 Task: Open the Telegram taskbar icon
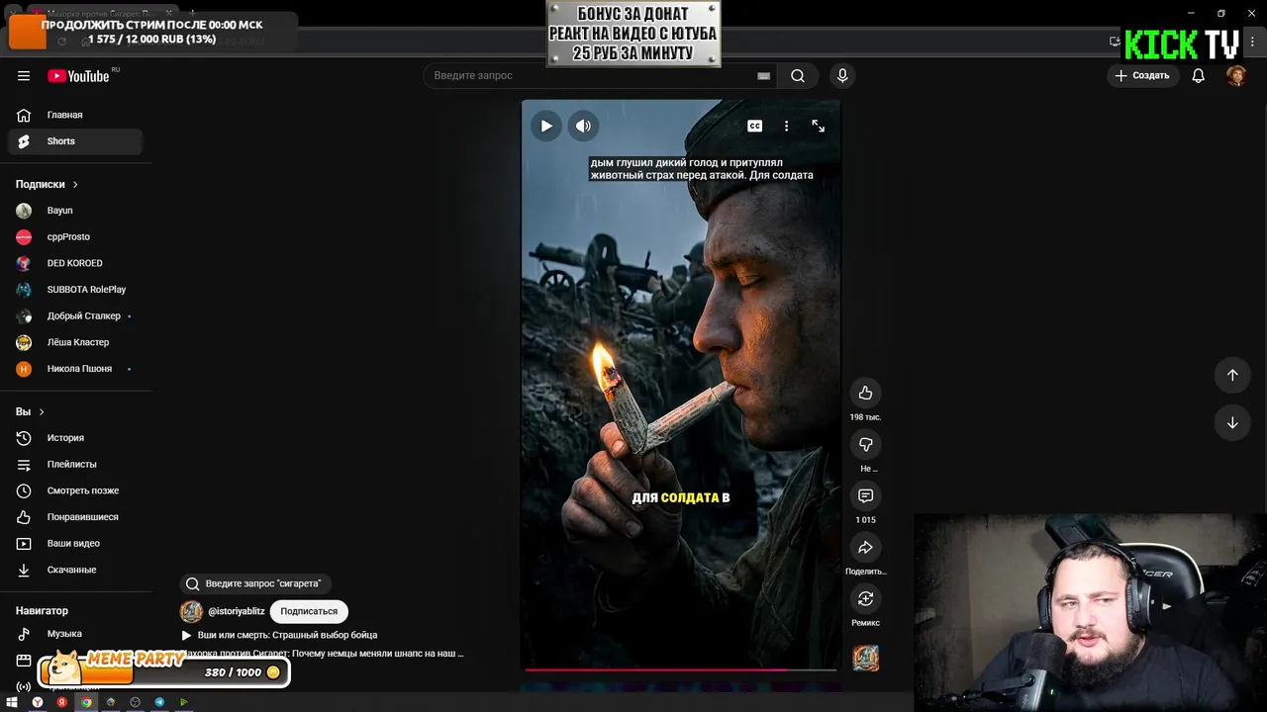tap(159, 702)
